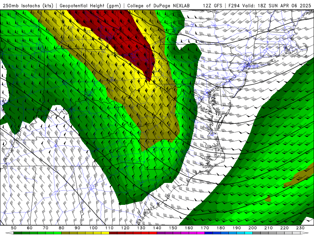Click the '220' color scale label
The height and width of the screenshot is (235, 314).
(x=284, y=228)
